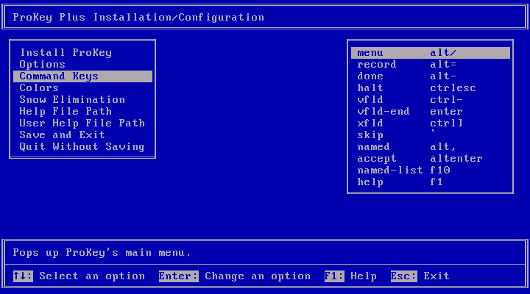Click the 'Pops up ProKey's main menu.' description
The image size is (530, 294).
[102, 253]
